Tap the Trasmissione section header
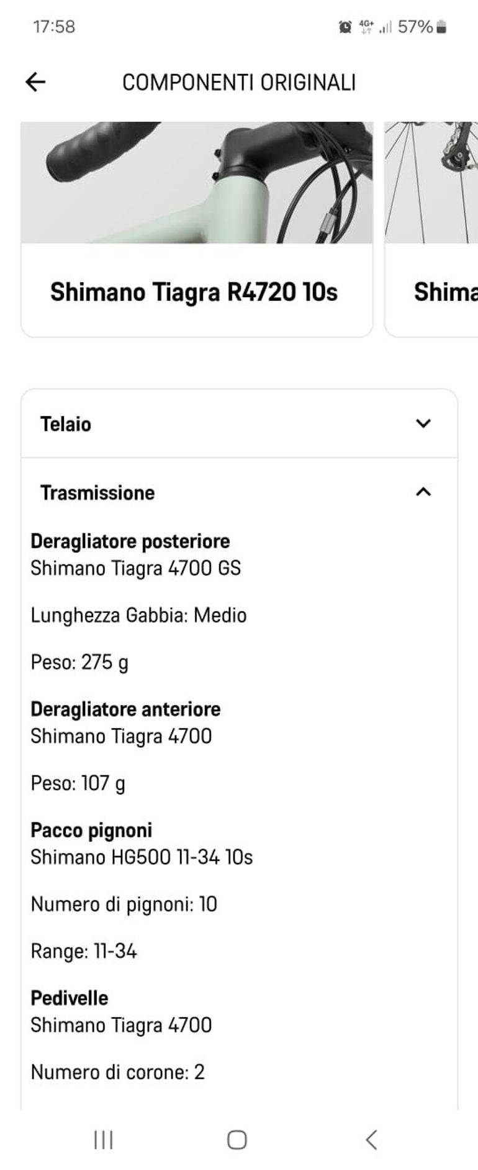 click(97, 492)
